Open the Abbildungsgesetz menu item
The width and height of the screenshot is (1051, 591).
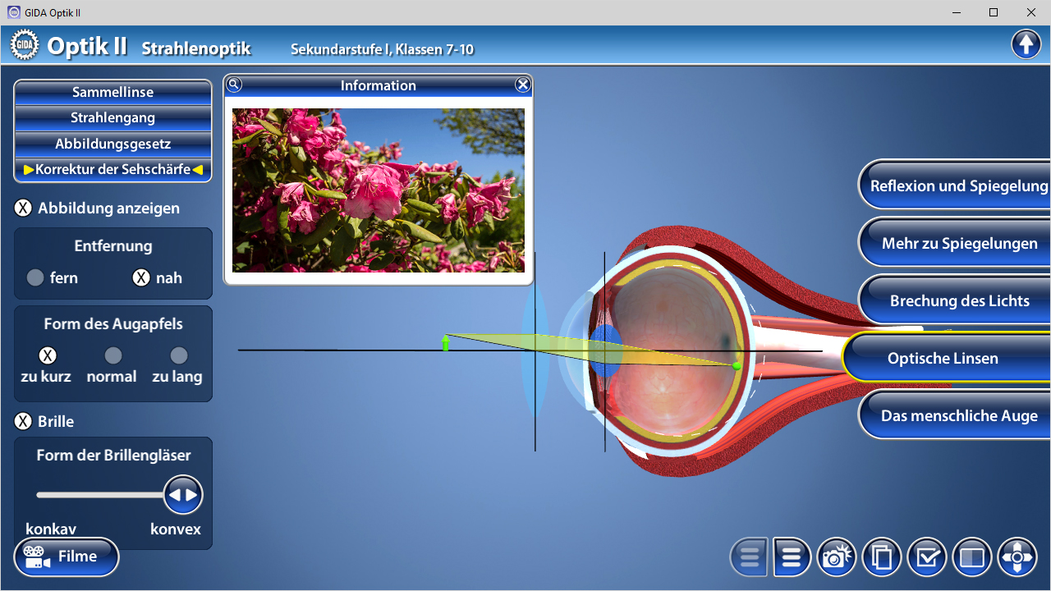click(113, 144)
